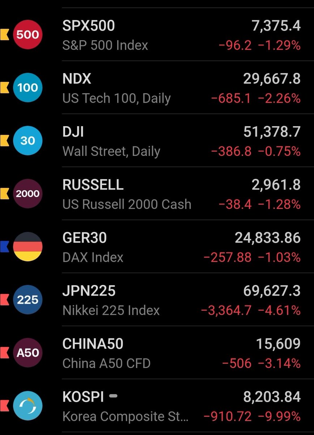The image size is (314, 435).
Task: Toggle the red flag beside JPN225
Action: pyautogui.click(x=4, y=300)
